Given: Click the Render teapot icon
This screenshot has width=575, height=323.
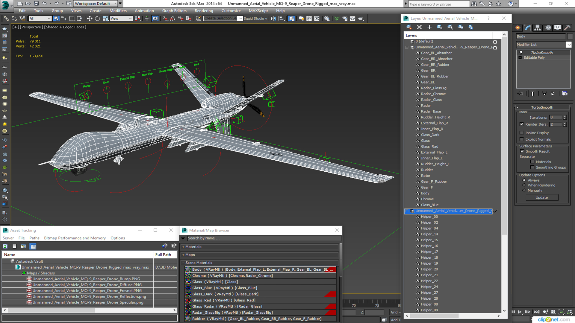Looking at the screenshot, I should coord(361,19).
